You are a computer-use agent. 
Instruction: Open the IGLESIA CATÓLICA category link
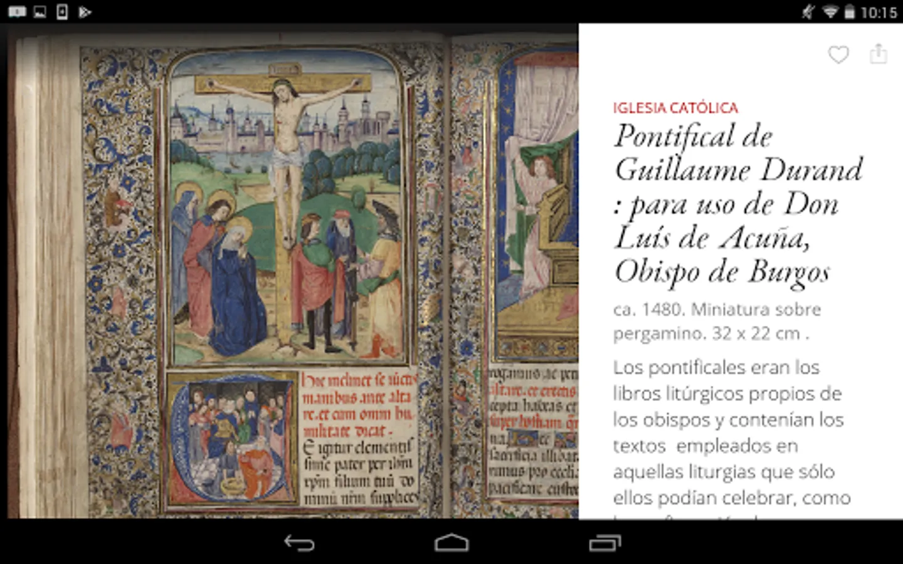click(675, 108)
